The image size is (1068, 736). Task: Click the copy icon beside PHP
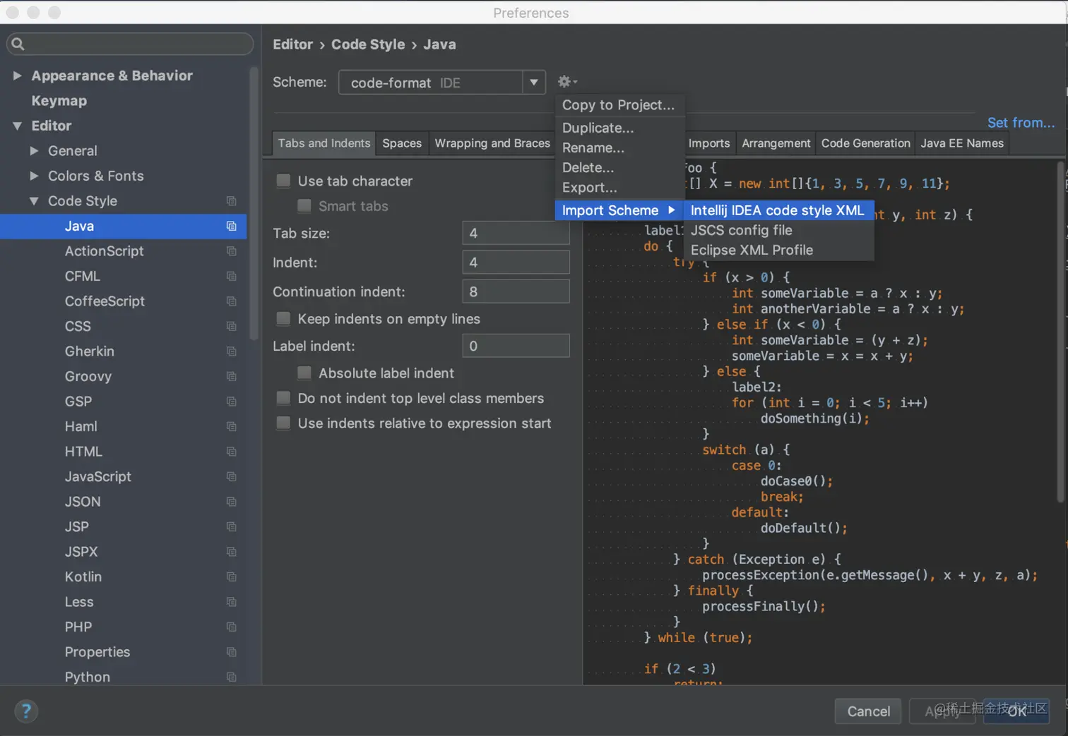[231, 627]
